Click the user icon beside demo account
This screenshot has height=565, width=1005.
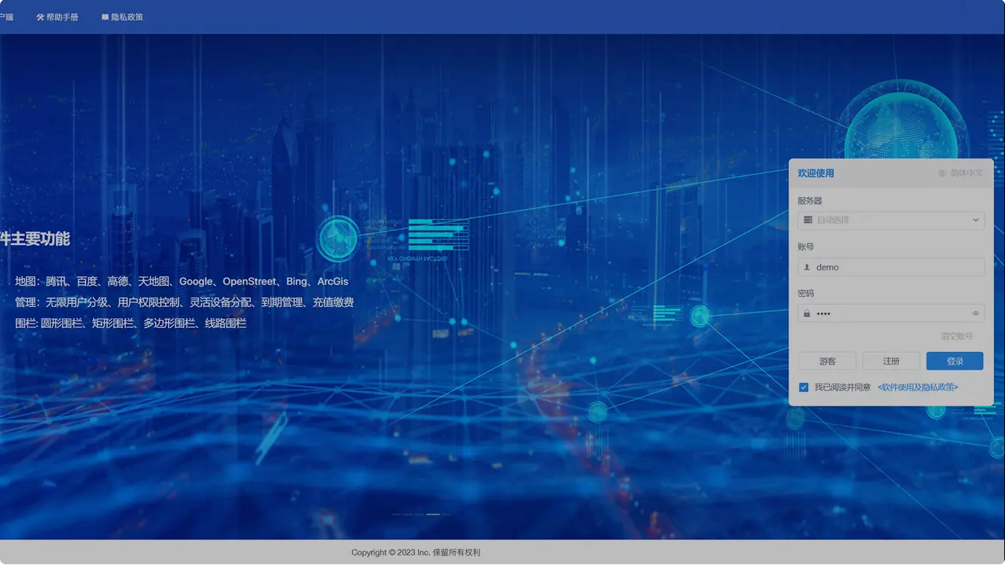806,267
